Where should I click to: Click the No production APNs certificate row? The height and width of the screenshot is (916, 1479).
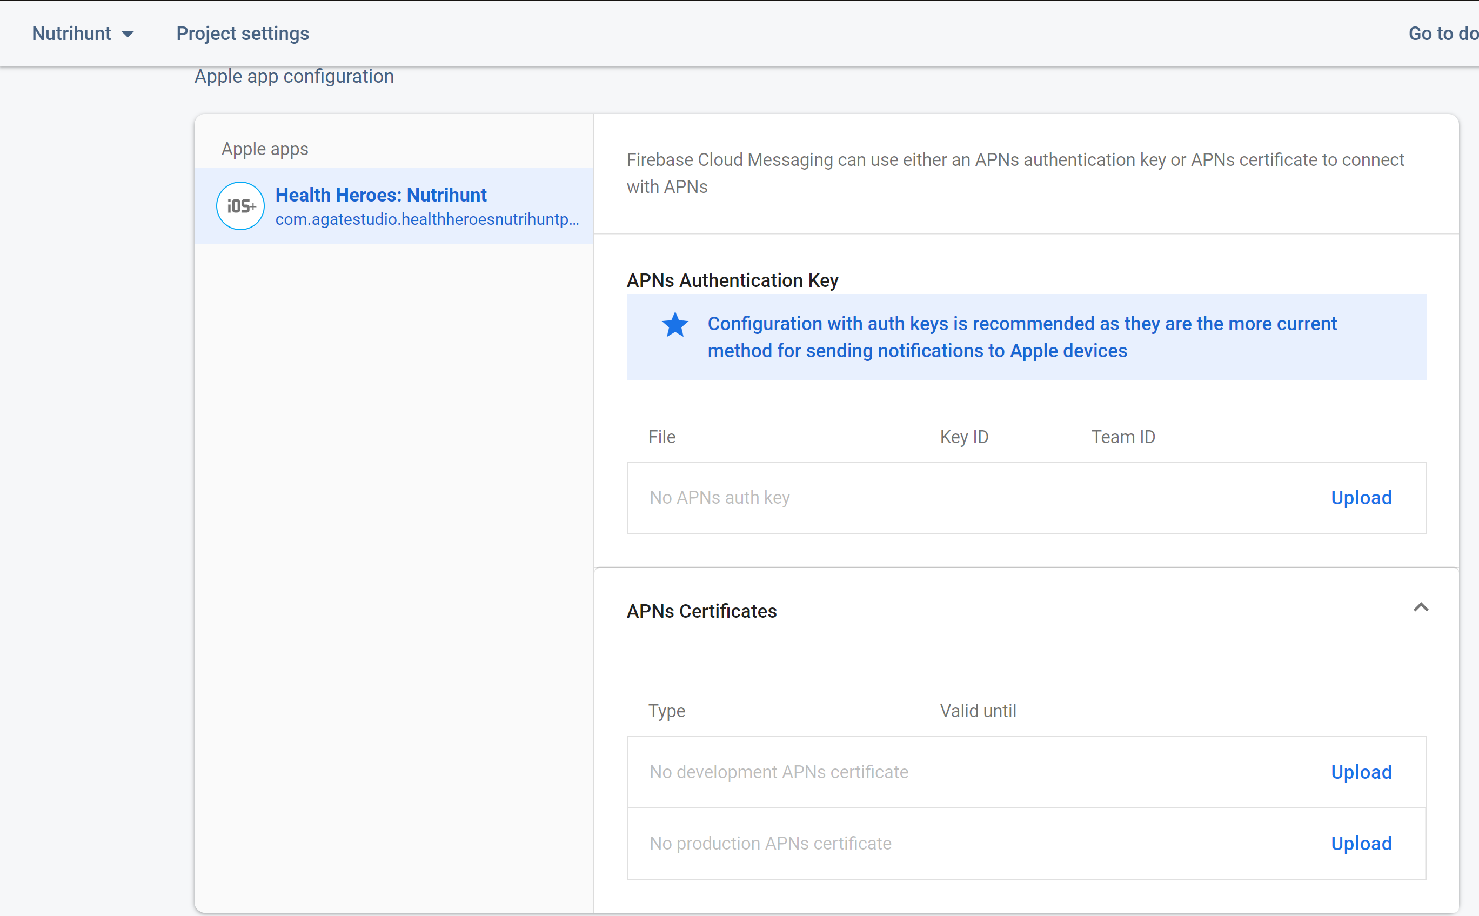pos(770,843)
